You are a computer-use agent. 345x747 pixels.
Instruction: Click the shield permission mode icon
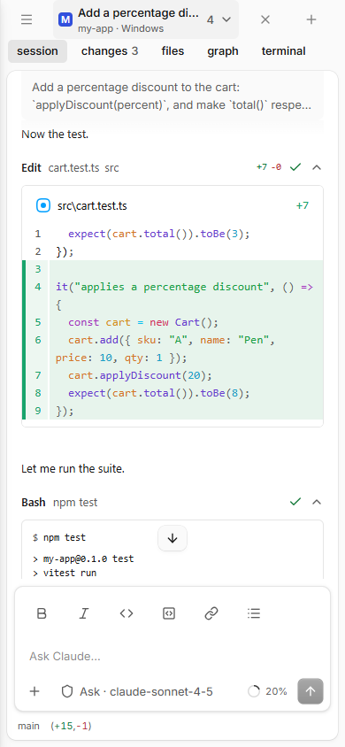[x=67, y=691]
